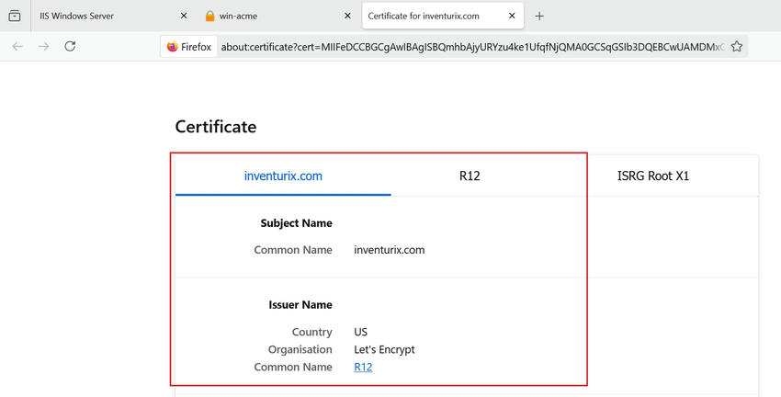Bookmark this page with the star icon
The width and height of the screenshot is (781, 397).
pyautogui.click(x=737, y=46)
